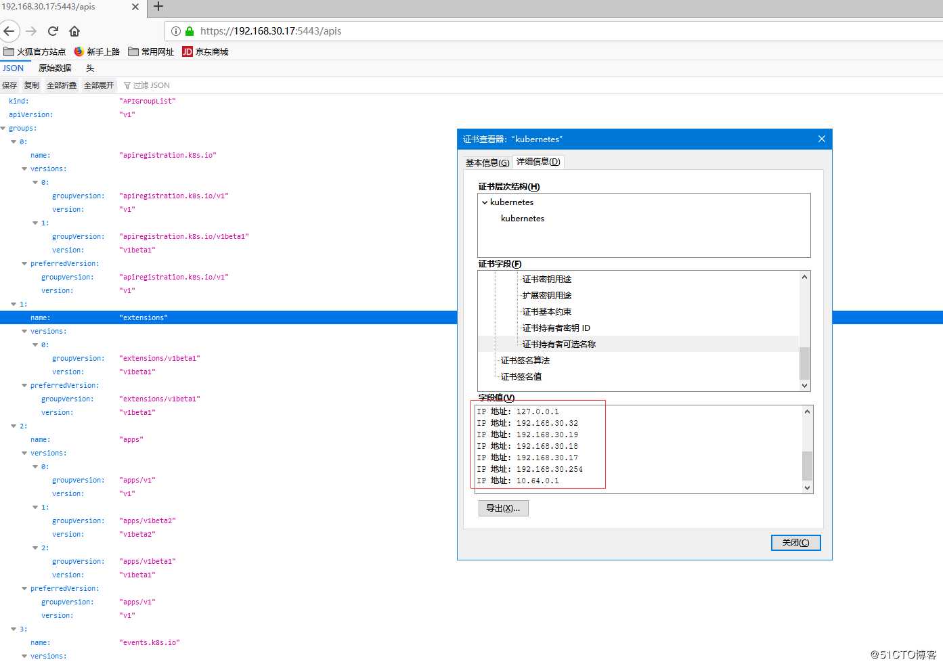943x666 pixels.
Task: Click 全部展开 expand all button
Action: 99,85
